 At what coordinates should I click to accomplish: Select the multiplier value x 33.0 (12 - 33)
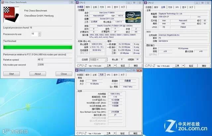tap(97, 47)
